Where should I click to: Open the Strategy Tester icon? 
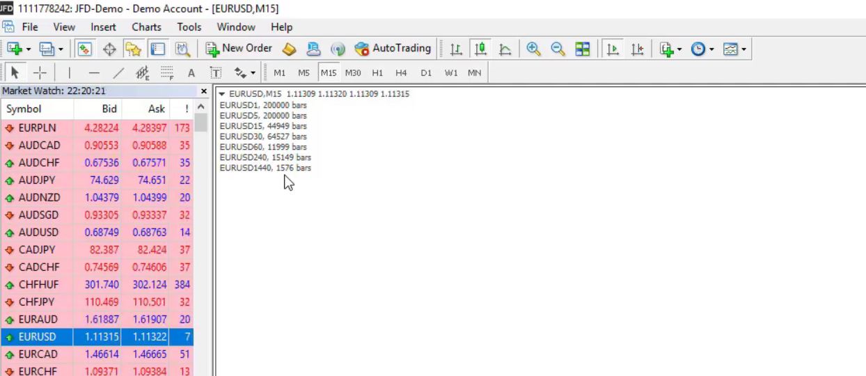pyautogui.click(x=182, y=49)
